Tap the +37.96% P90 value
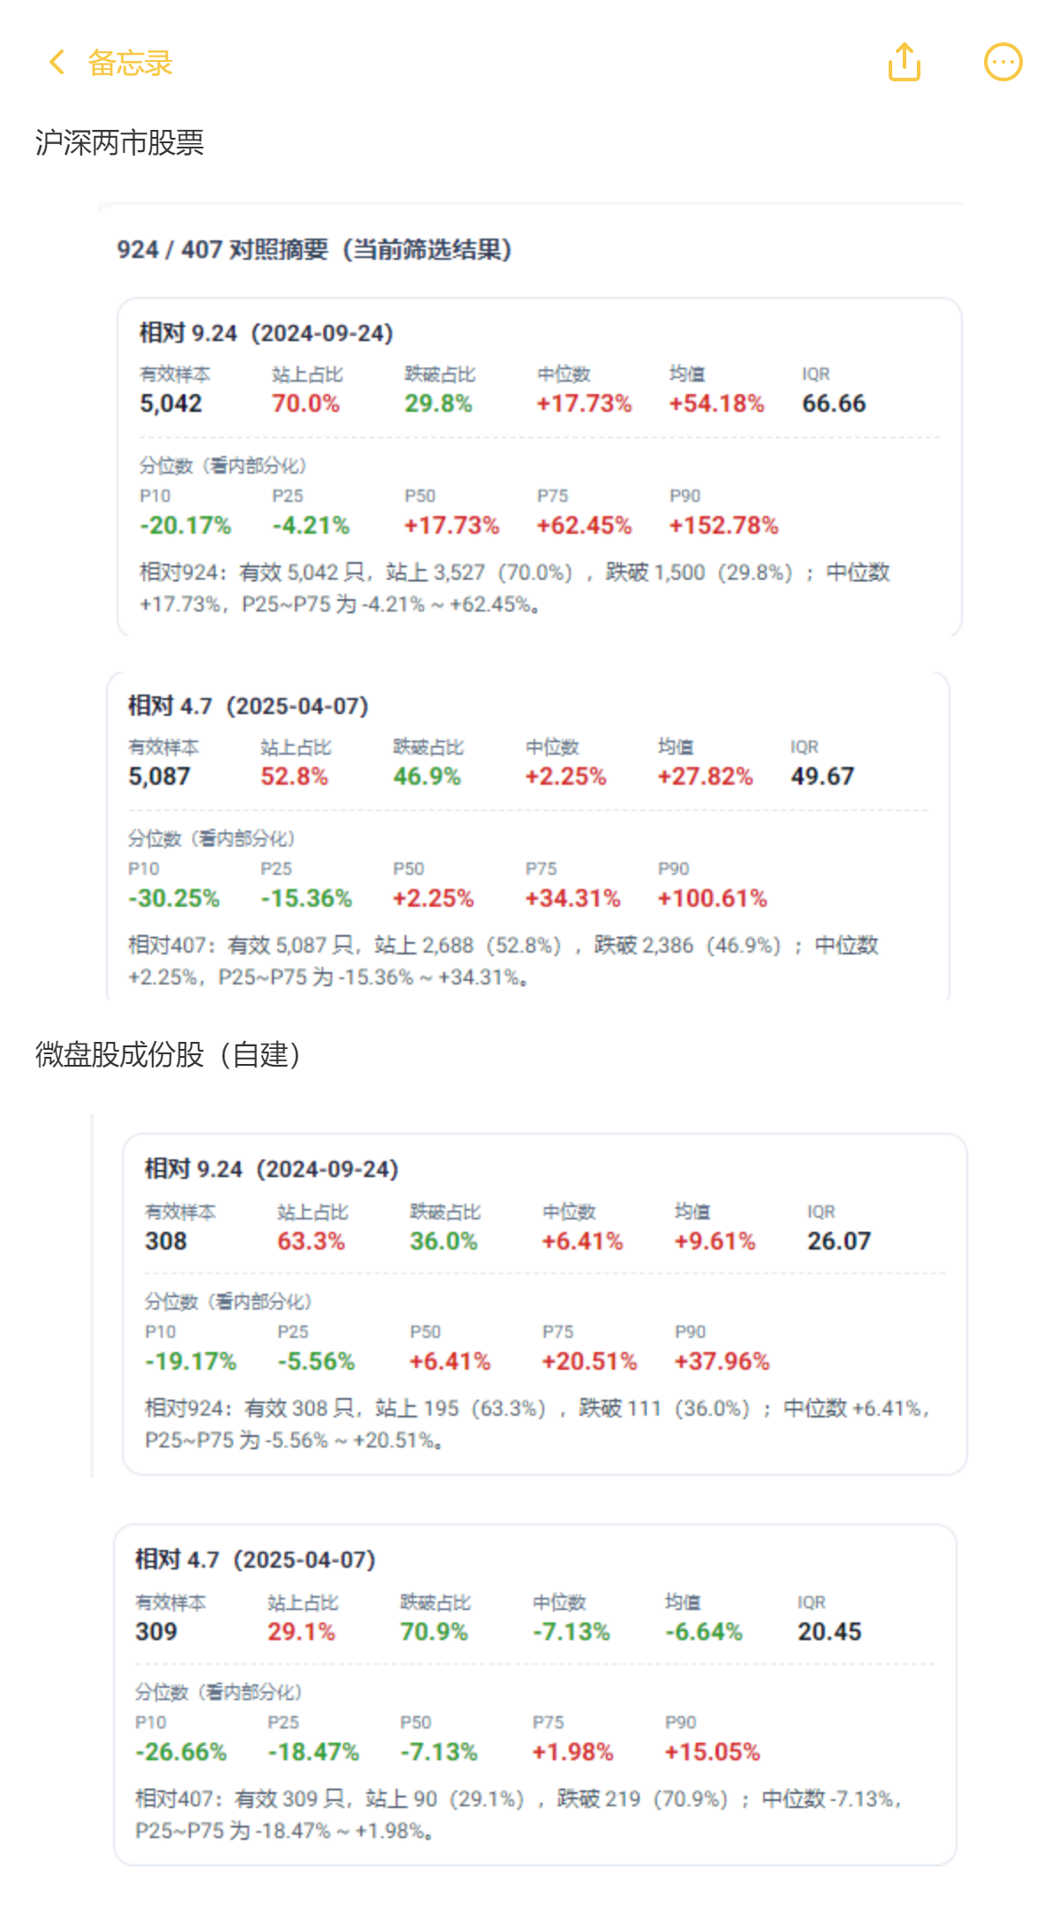Screen dimensions: 1060x1930 (722, 1362)
